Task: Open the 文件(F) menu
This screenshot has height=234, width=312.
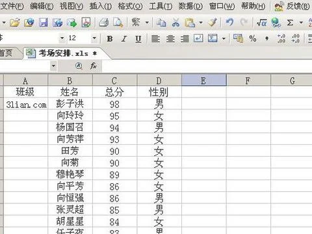Action: point(12,6)
